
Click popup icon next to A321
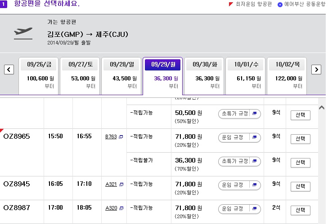click(121, 184)
